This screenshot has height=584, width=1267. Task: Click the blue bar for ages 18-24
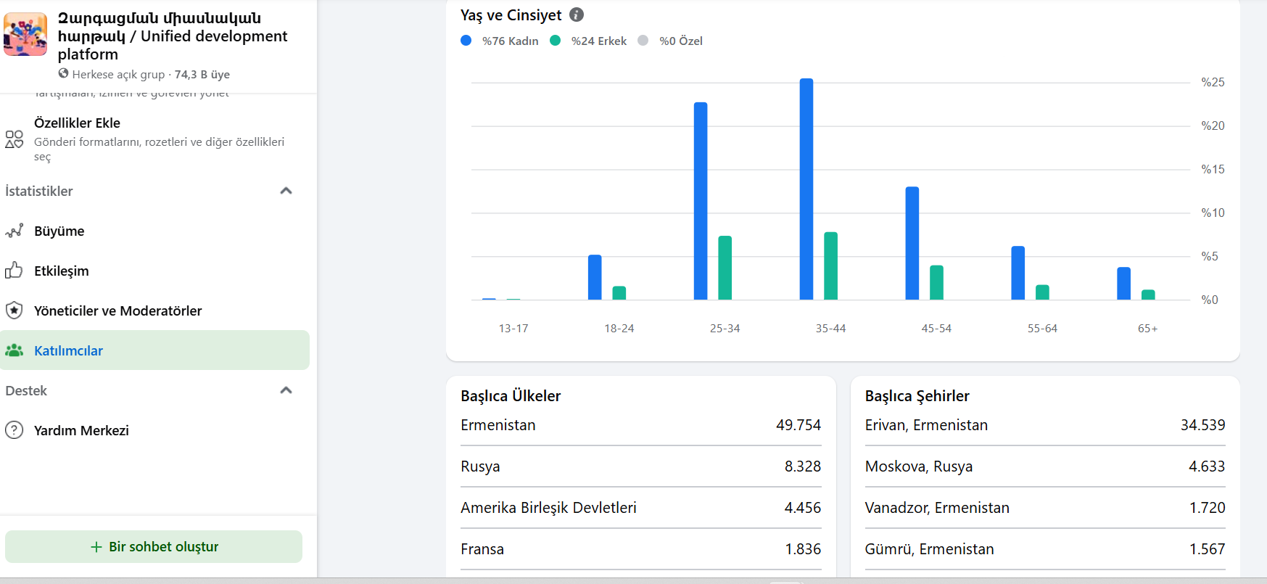pyautogui.click(x=595, y=277)
